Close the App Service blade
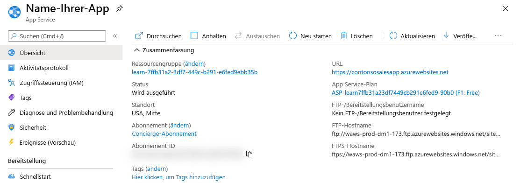Viewport: 520px width, 183px height. coord(506,8)
